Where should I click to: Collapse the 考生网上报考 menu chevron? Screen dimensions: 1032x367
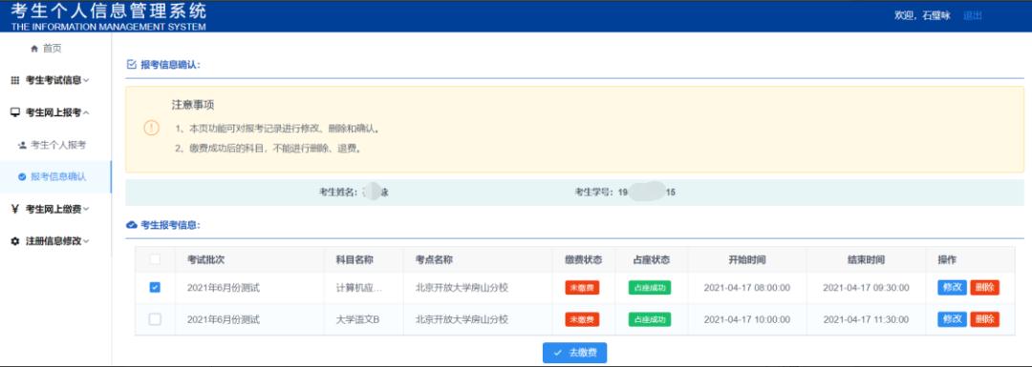click(86, 112)
